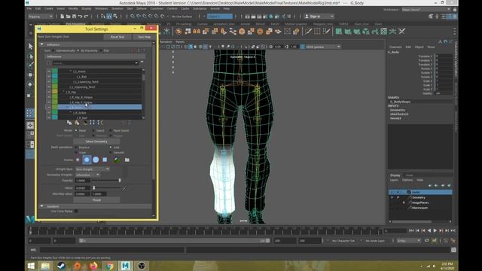Click play backwards in playback controls
Screen dimensions: 482x271
tap(429, 230)
